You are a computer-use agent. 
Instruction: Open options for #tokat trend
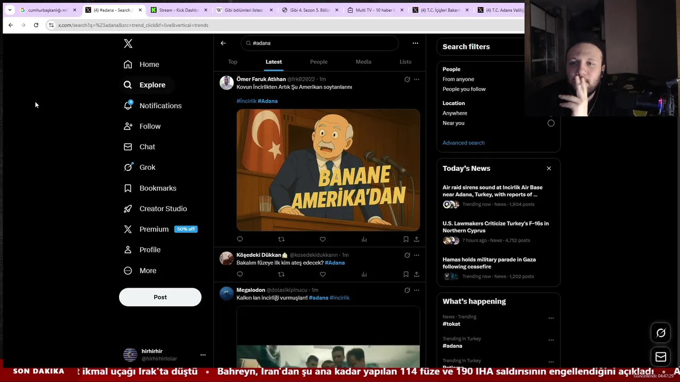[551, 318]
